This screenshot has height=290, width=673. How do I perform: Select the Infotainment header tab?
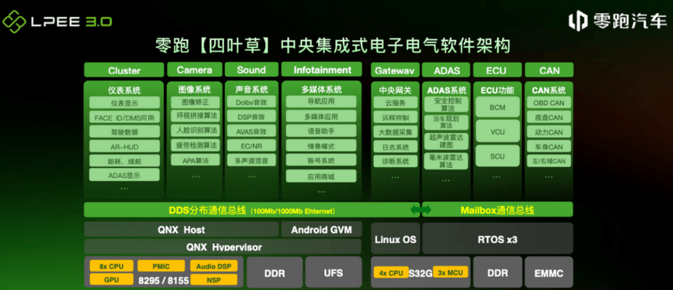tap(322, 70)
